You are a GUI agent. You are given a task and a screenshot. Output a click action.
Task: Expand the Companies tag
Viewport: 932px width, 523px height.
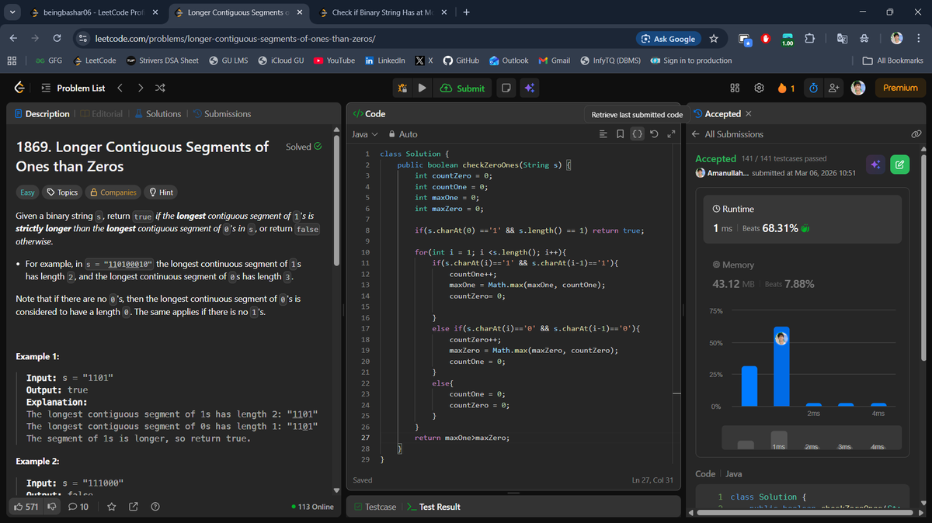[x=113, y=192]
